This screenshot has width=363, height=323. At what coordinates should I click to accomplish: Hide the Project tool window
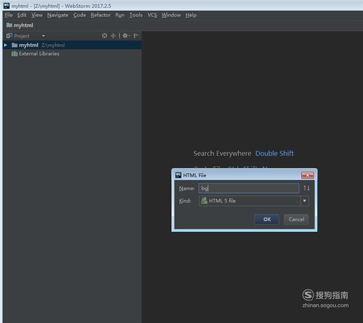(136, 36)
